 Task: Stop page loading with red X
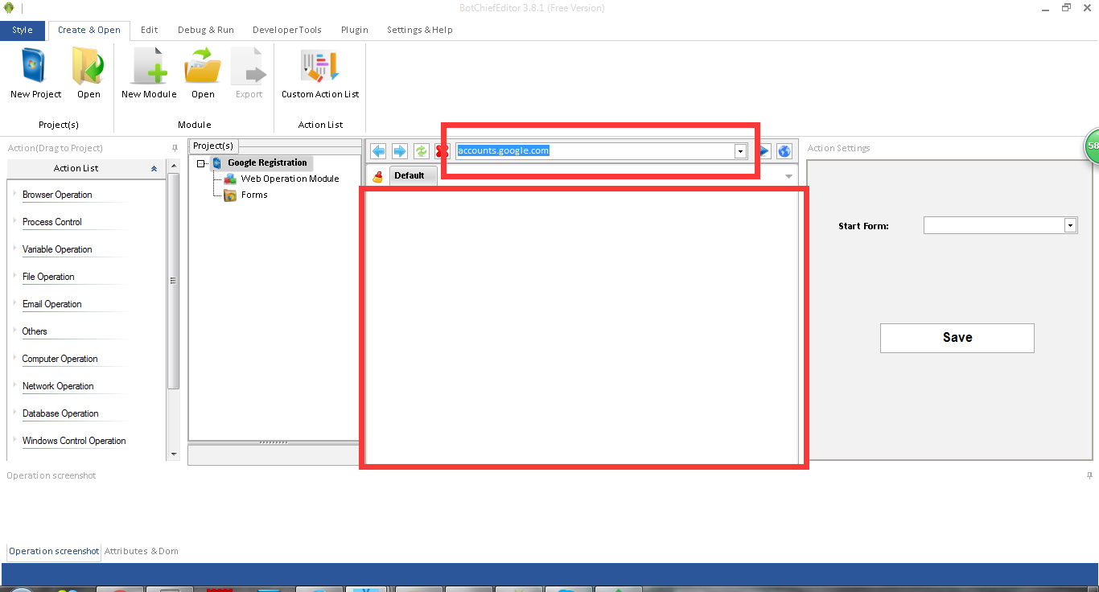tap(442, 151)
